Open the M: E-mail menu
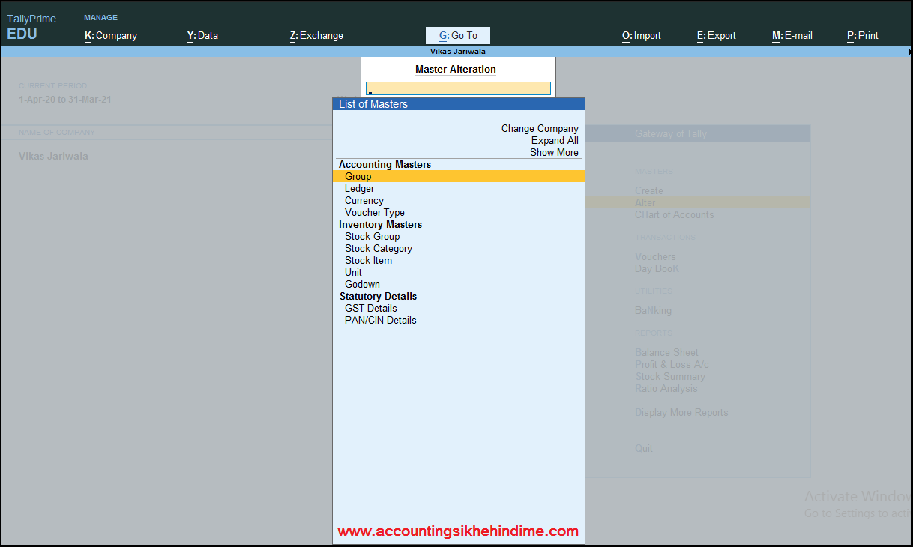The image size is (913, 547). coord(792,35)
